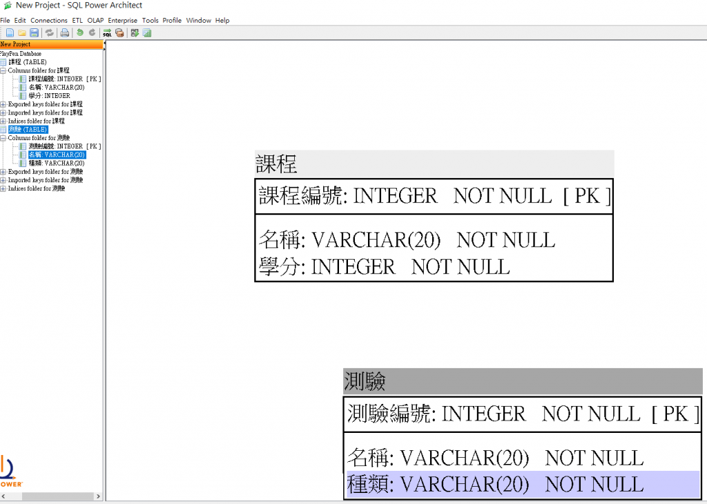707x504 pixels.
Task: Click the column icon for 學分: INTEGER
Action: tap(23, 95)
